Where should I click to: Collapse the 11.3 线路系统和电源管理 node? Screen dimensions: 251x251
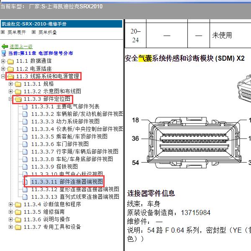coord(3,76)
